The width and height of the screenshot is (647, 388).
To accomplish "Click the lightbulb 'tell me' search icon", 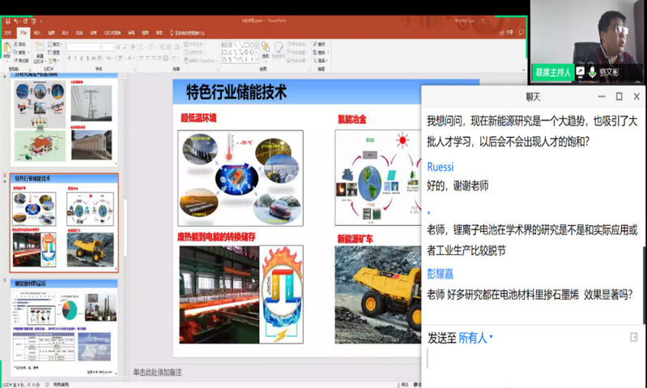I will click(171, 33).
